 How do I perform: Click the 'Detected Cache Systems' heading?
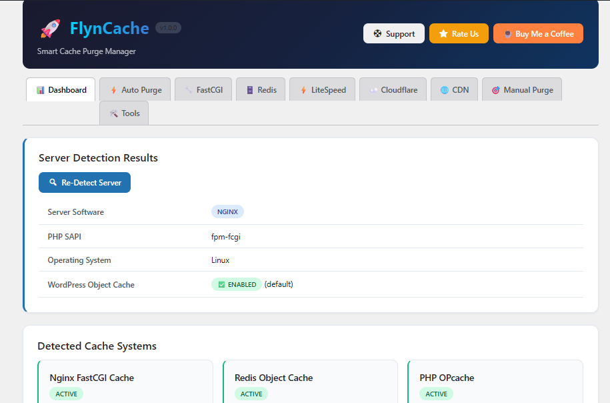tap(97, 346)
